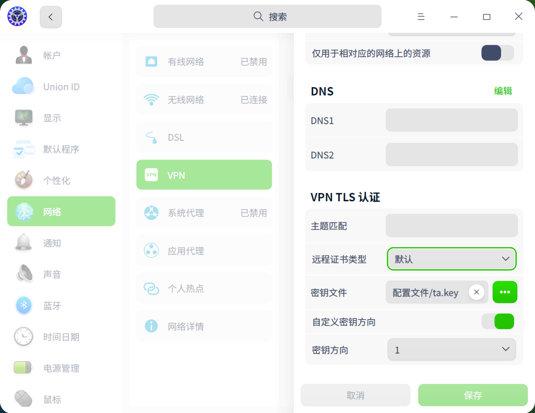This screenshot has width=535, height=413.
Task: Toggle custom key direction switch
Action: coord(497,321)
